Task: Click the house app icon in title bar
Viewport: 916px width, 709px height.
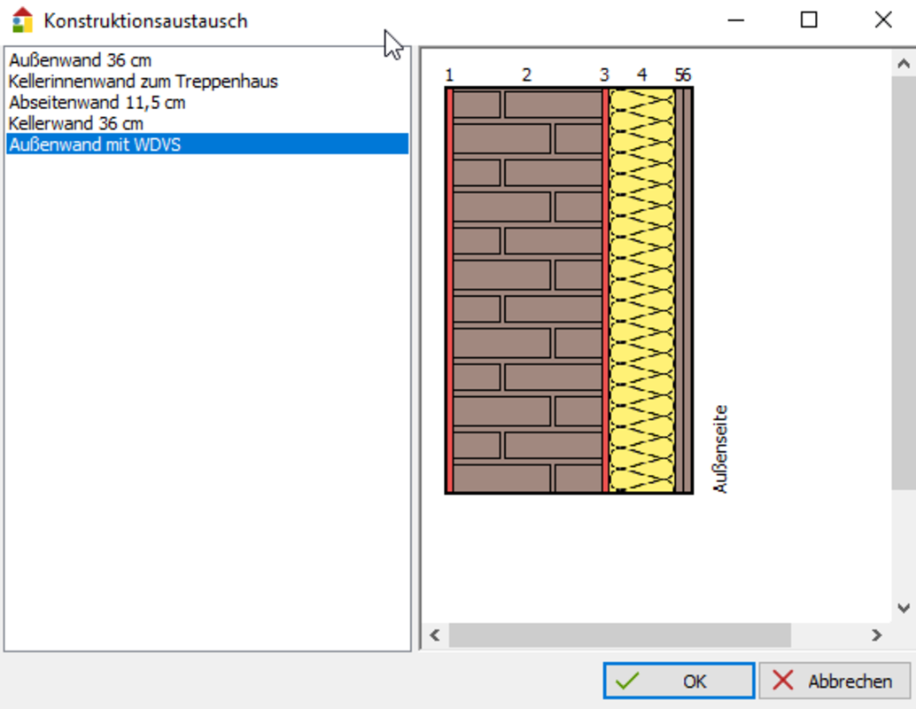Action: coord(22,19)
